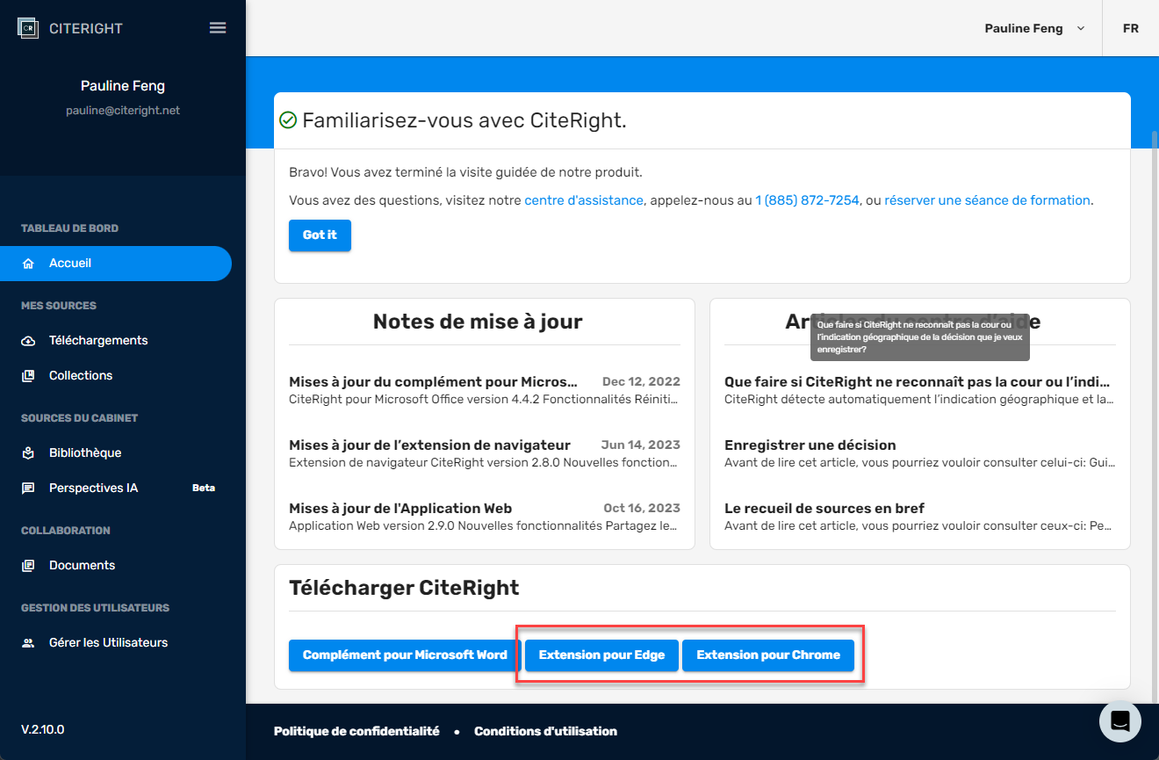
Task: Click the Téléchargements cloud icon
Action: pos(29,341)
